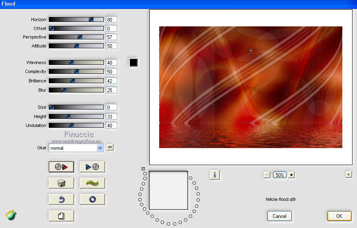Click the Blur slider track
Image resolution: width=357 pixels, height=228 pixels.
pos(76,90)
